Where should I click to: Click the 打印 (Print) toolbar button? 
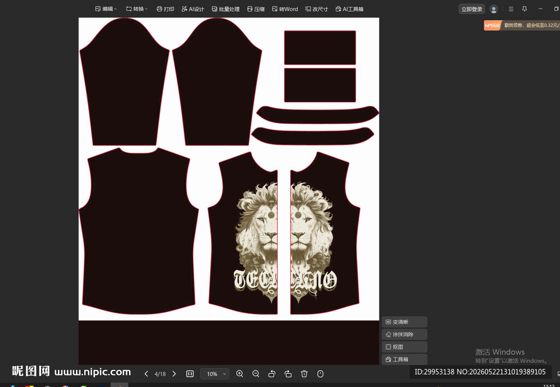165,9
